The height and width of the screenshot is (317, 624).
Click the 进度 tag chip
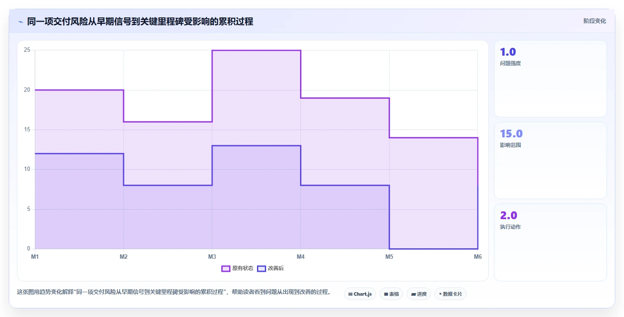[419, 294]
